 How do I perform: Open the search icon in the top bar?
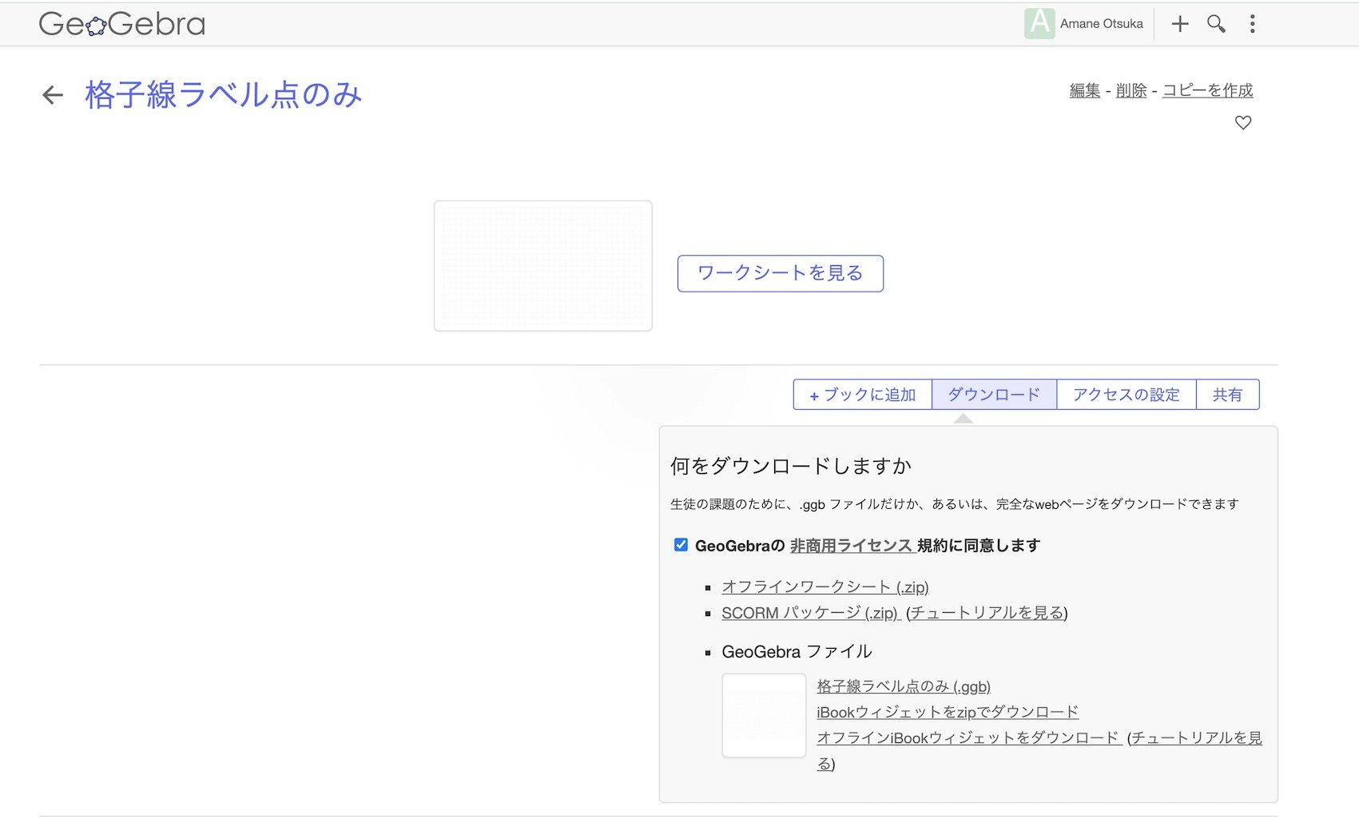pyautogui.click(x=1215, y=23)
